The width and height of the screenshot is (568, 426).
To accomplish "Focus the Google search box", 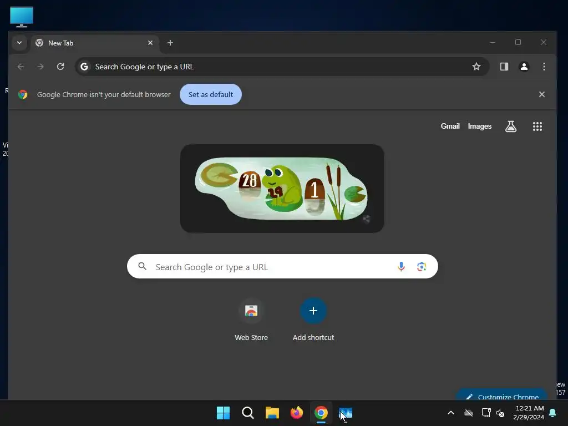I will click(282, 267).
